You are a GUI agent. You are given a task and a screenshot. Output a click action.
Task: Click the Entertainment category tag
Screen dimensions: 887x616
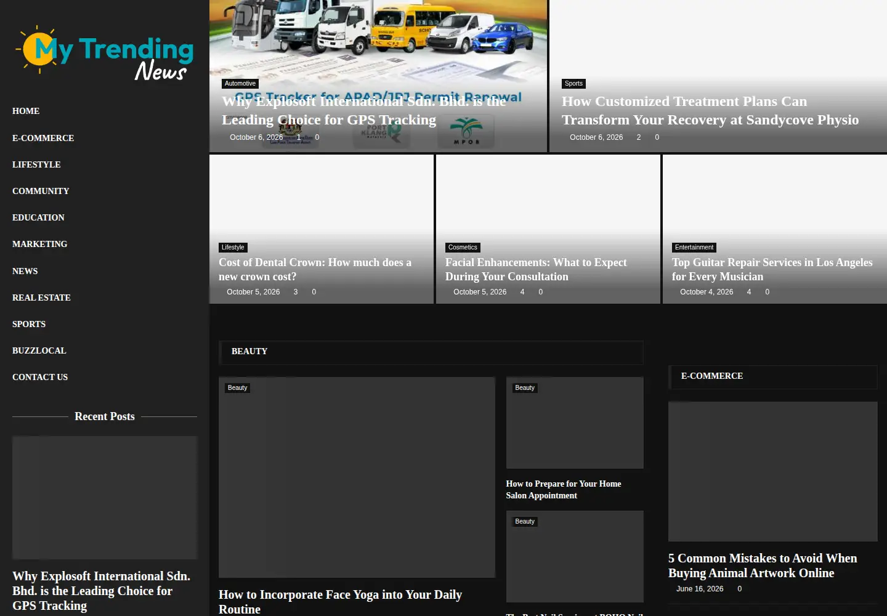[694, 248]
